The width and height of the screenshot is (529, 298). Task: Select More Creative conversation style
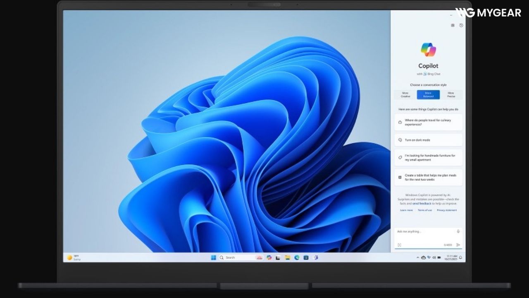click(x=405, y=95)
